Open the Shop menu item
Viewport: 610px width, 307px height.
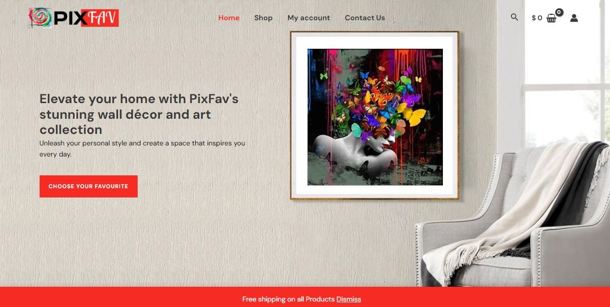pos(263,18)
